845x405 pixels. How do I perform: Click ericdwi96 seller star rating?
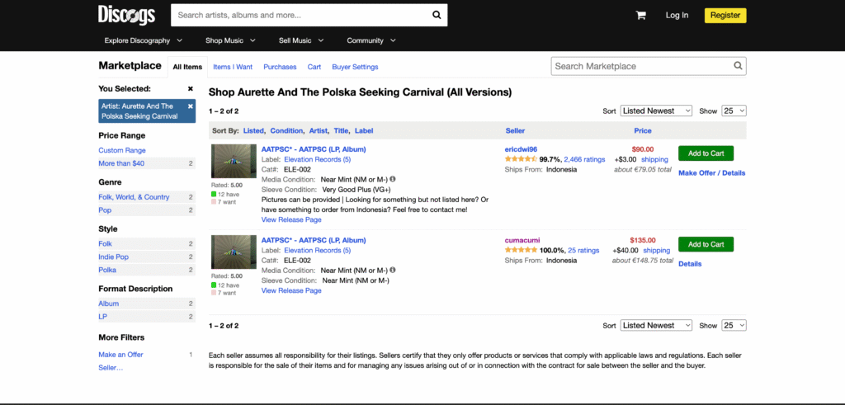[520, 159]
